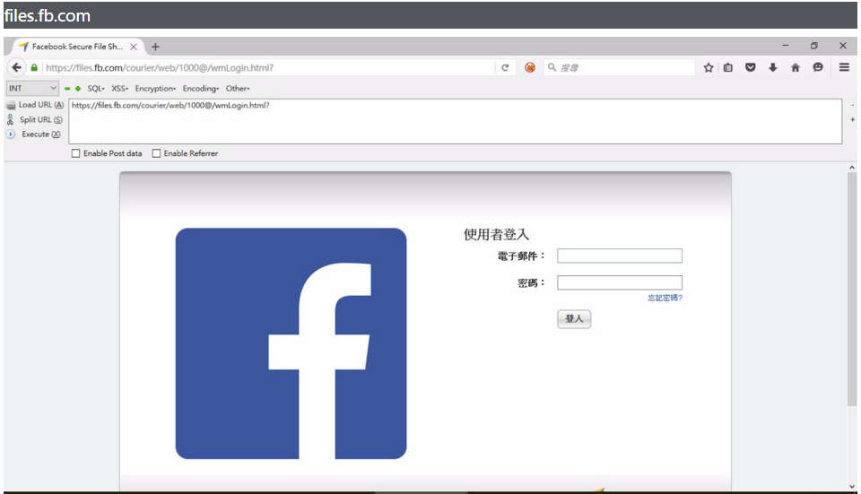Click the browser back arrow button
Screen dimensions: 861x494
pyautogui.click(x=16, y=67)
